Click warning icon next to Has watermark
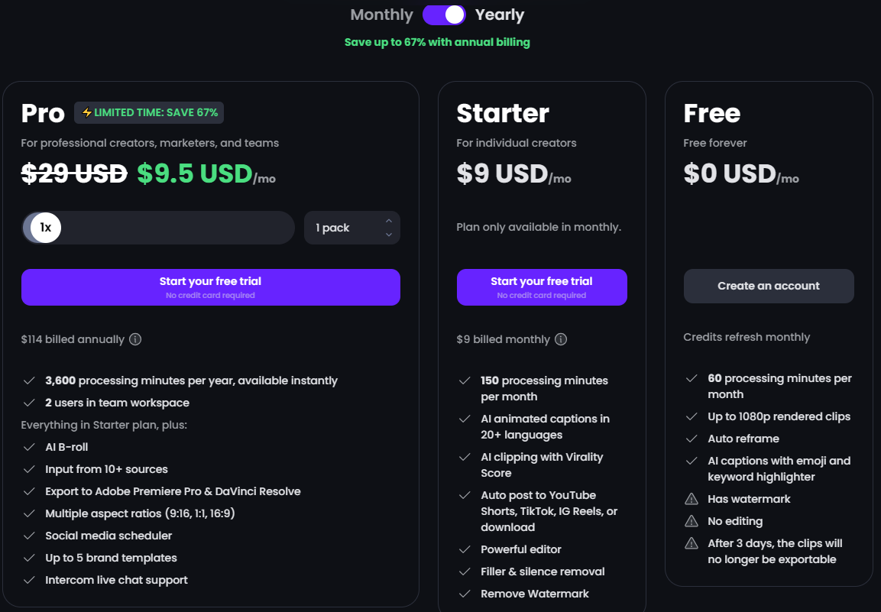This screenshot has width=881, height=612. pyautogui.click(x=692, y=499)
